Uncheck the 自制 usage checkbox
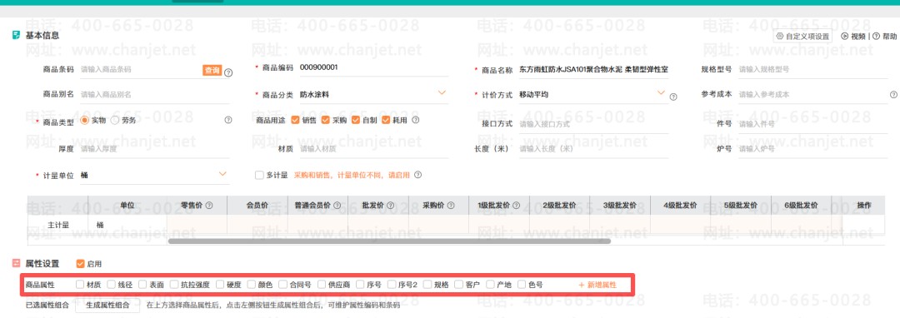Screen dimensions: 900x318 tap(355, 121)
